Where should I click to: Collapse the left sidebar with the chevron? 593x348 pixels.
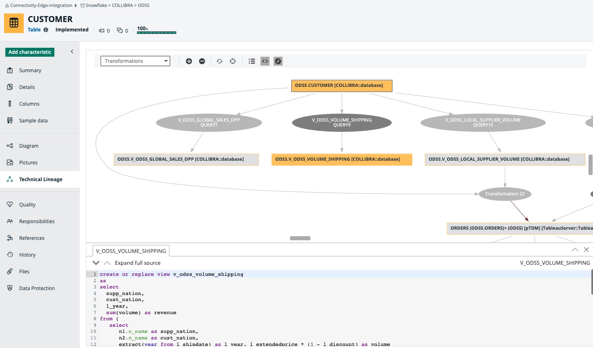tap(72, 51)
